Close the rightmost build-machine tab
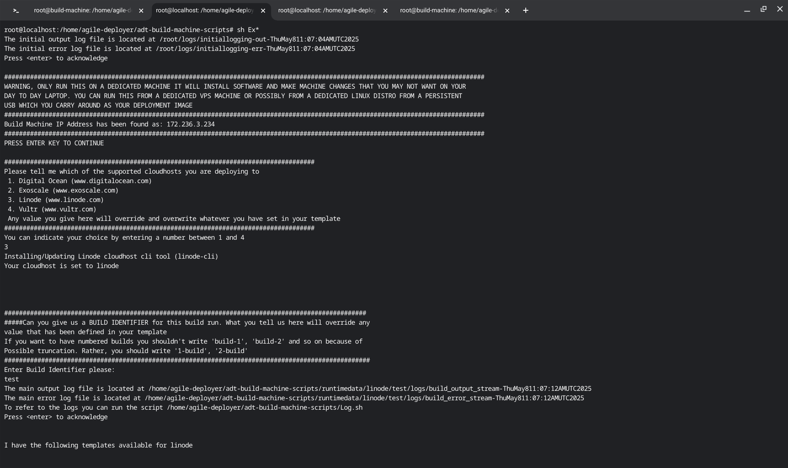Screen dimensions: 788x468 507,11
